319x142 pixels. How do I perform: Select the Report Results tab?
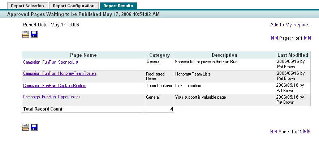(x=118, y=6)
